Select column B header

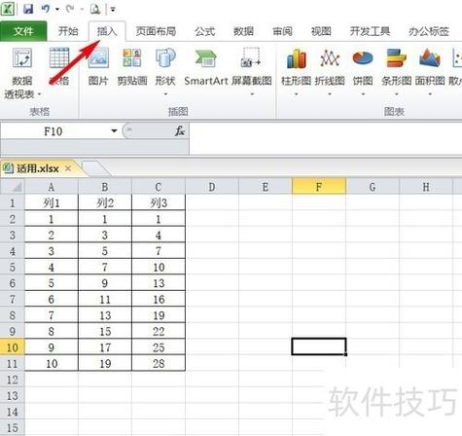point(105,187)
